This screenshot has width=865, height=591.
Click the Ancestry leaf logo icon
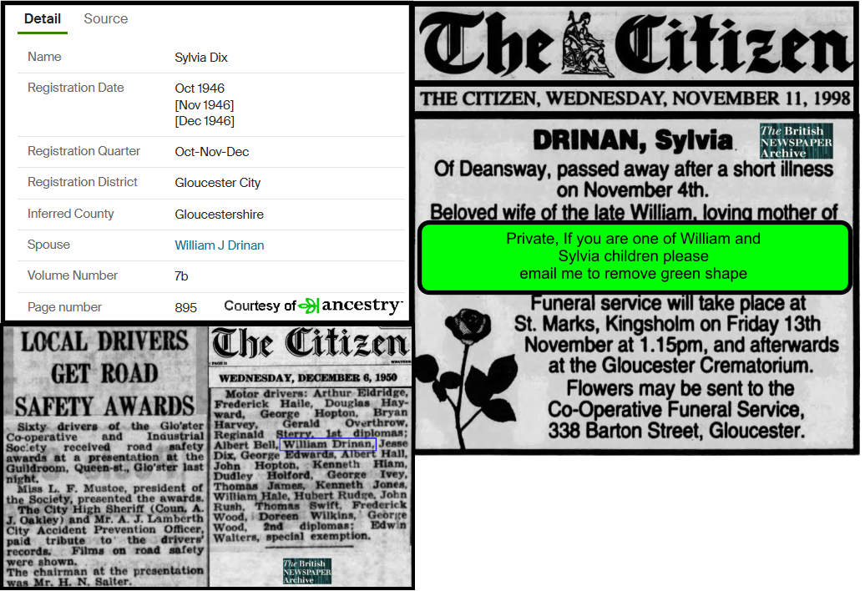pos(309,306)
